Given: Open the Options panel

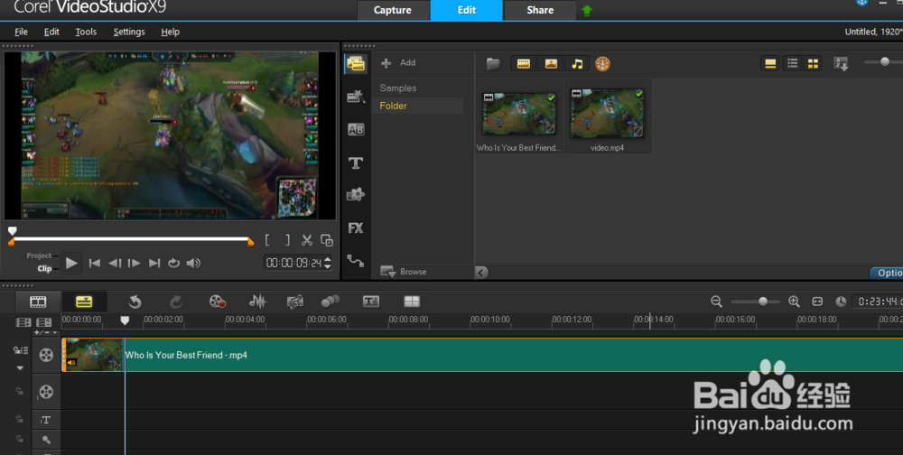Looking at the screenshot, I should point(887,273).
